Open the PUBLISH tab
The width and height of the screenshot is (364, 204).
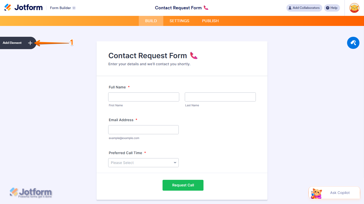pos(210,21)
